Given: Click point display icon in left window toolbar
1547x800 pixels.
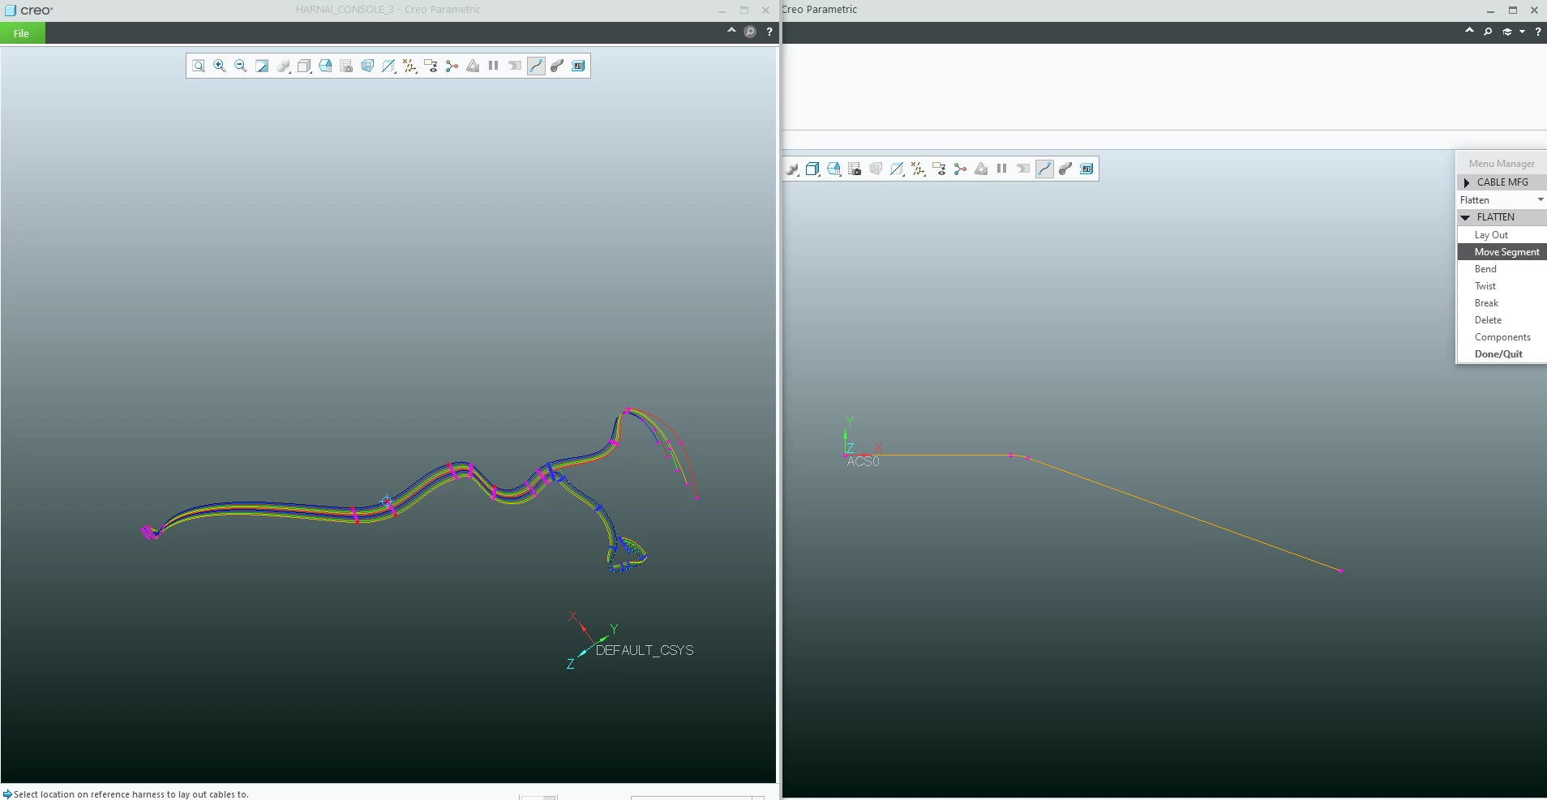Looking at the screenshot, I should (409, 66).
